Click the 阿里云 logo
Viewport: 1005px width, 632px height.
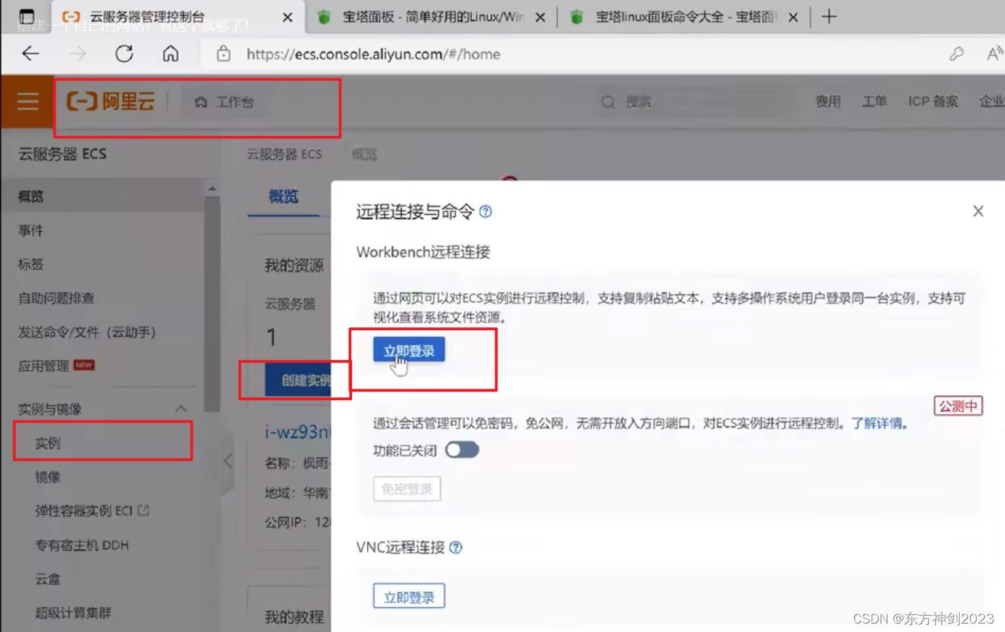click(111, 102)
